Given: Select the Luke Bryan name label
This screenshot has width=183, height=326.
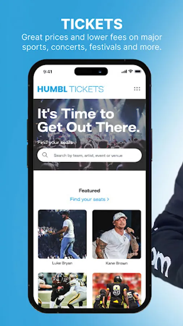Looking at the screenshot, I should pos(62,263).
